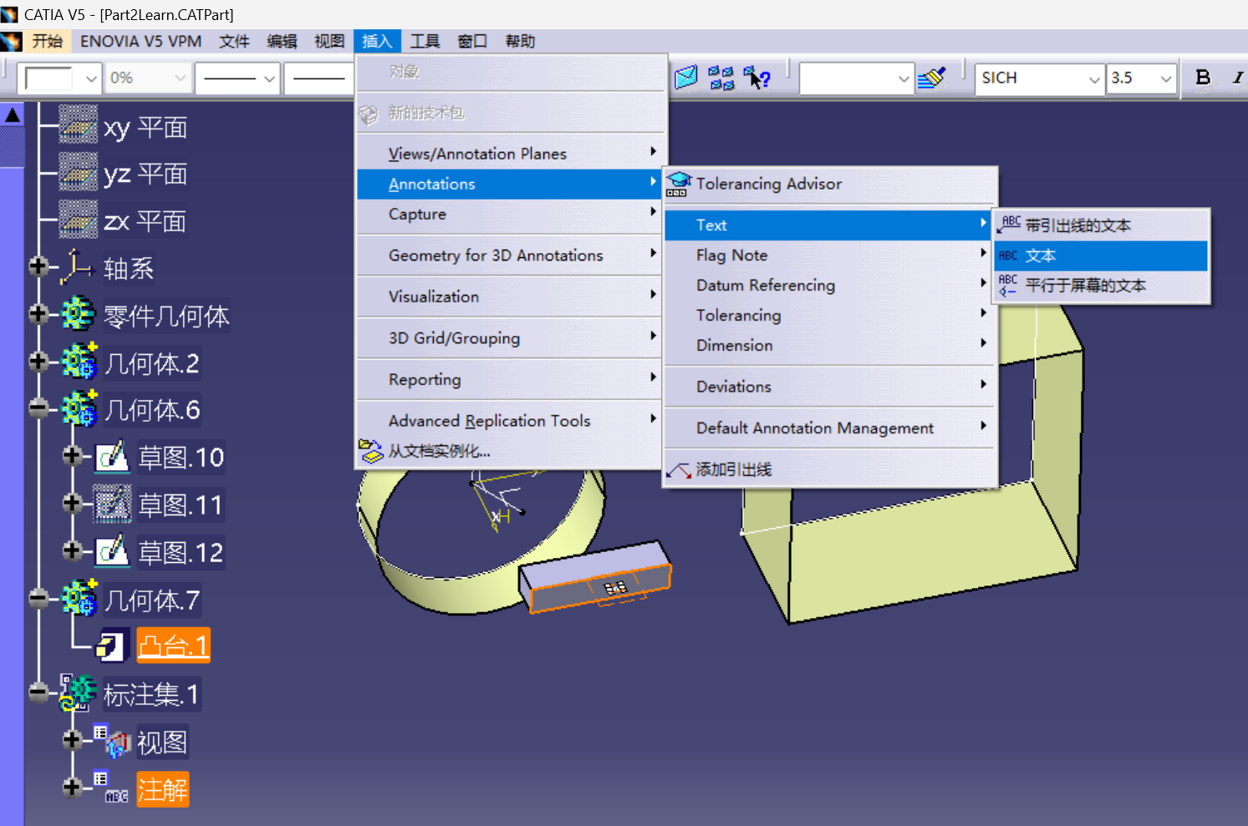
Task: Click the yz 平面 plane icon
Action: [79, 173]
